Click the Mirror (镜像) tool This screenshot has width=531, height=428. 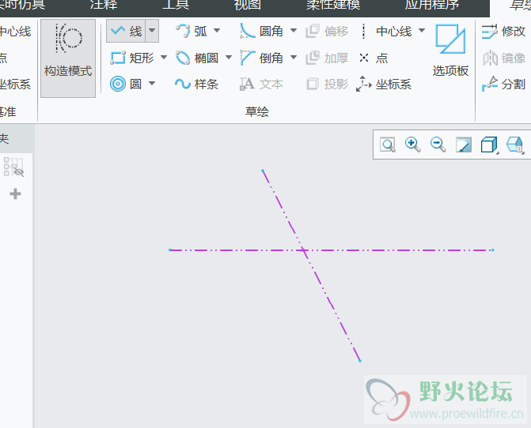tap(504, 58)
